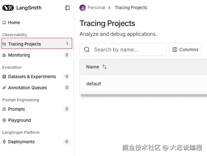Viewport: 207px width, 156px height.
Task: Click the Name column header
Action: click(92, 67)
